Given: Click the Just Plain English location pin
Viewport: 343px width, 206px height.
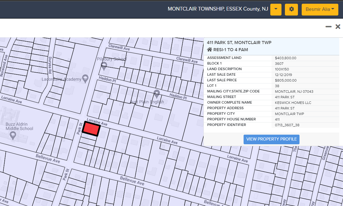Looking at the screenshot, I should tap(157, 93).
